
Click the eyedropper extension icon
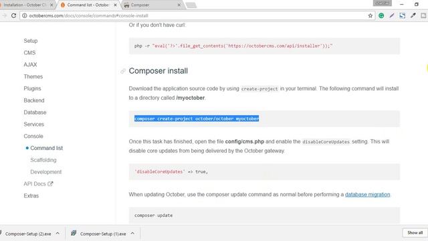tap(413, 15)
